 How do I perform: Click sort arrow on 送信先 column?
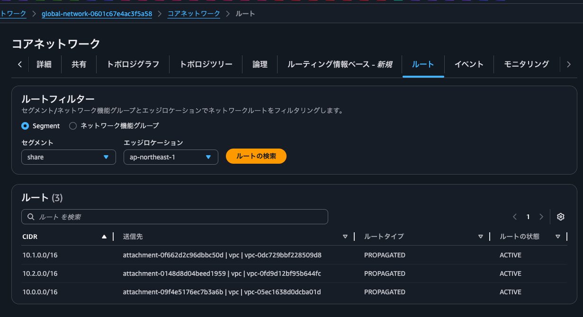(x=345, y=237)
